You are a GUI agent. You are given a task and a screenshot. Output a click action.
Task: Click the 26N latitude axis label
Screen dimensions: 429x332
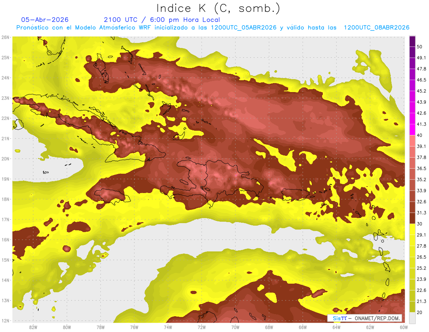pyautogui.click(x=5, y=37)
